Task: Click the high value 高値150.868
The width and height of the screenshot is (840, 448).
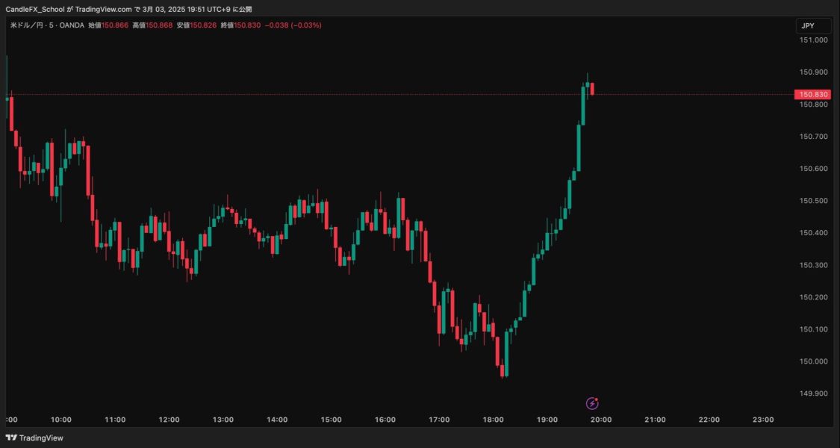Action: [x=152, y=25]
